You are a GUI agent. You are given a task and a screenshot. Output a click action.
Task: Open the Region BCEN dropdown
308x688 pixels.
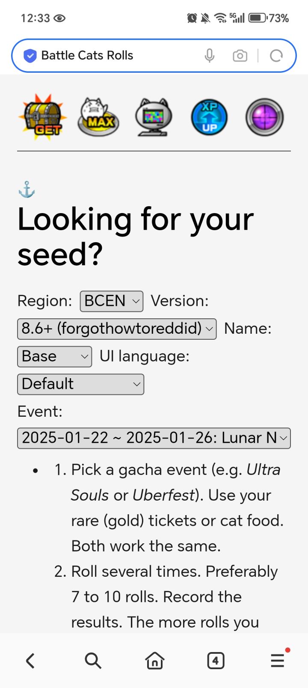click(x=112, y=301)
